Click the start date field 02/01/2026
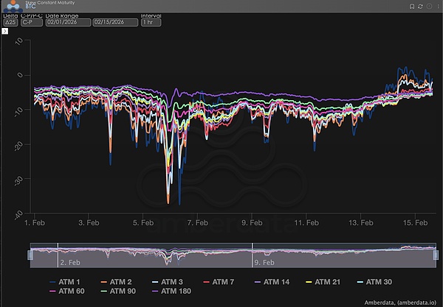Image resolution: width=443 pixels, height=307 pixels. [67, 22]
